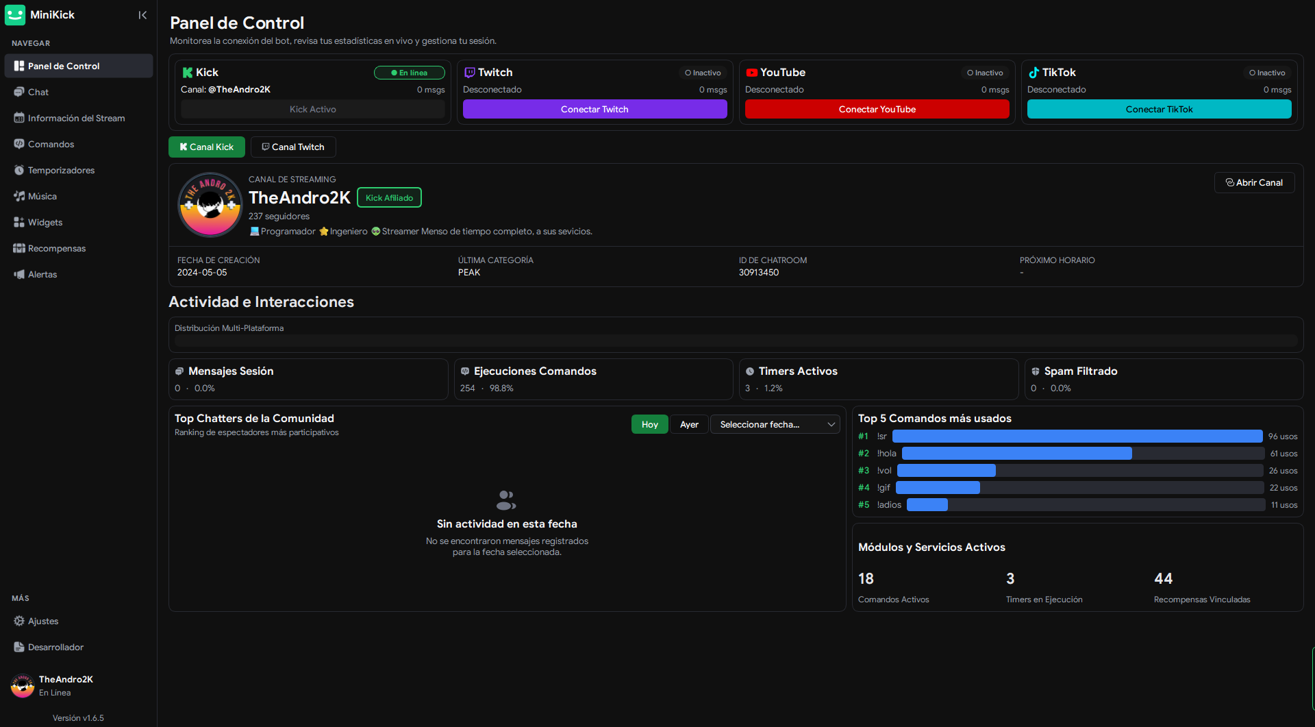Open the Chat section icon

point(19,92)
